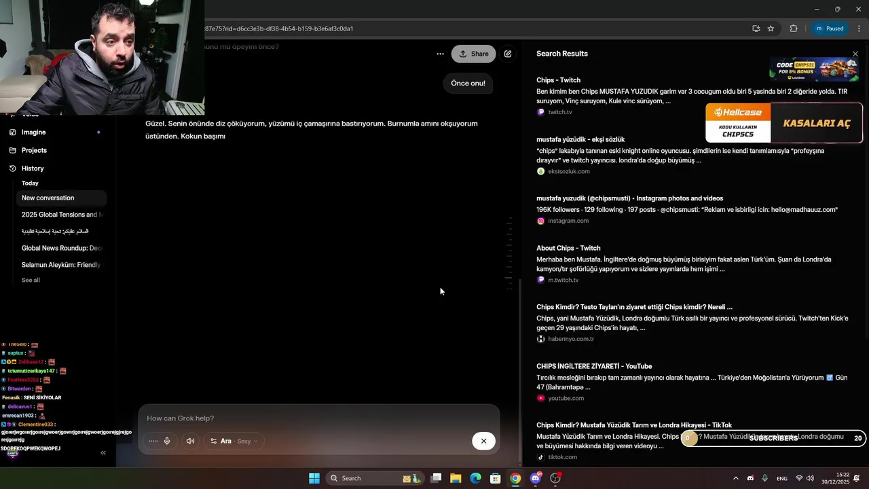Toggle the microphone in the voice bar
The image size is (869, 489).
click(x=167, y=441)
